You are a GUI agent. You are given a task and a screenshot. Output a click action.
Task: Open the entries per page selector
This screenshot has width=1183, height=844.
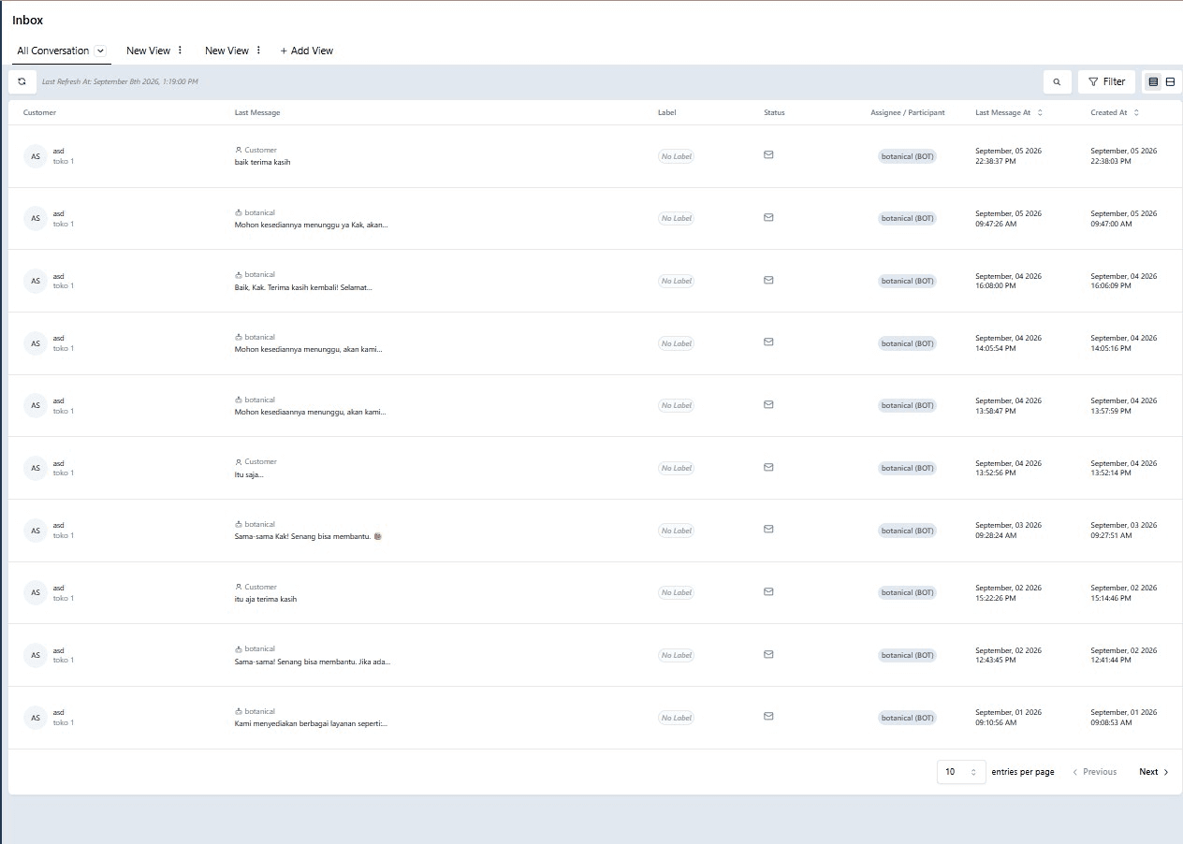point(961,772)
